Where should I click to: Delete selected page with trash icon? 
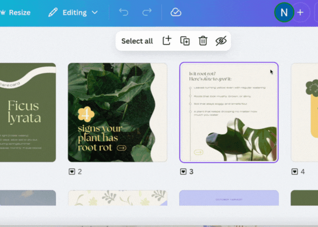tap(203, 41)
